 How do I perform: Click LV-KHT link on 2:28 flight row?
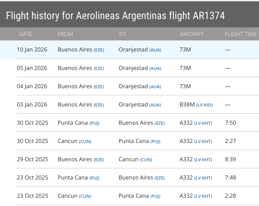point(203,196)
